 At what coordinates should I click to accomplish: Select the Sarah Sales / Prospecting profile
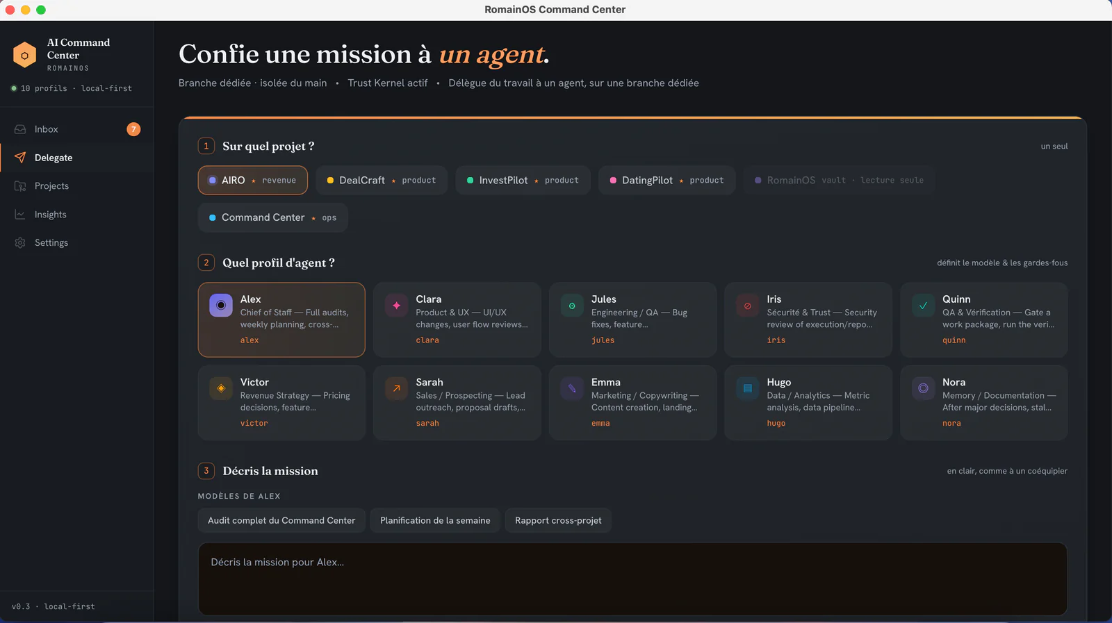pyautogui.click(x=457, y=403)
